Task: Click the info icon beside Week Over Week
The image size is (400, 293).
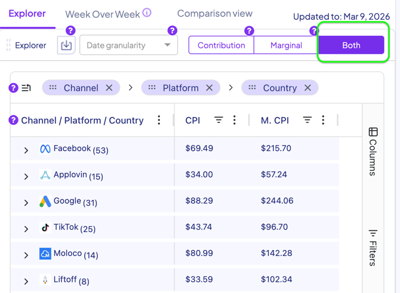Action: [x=147, y=13]
